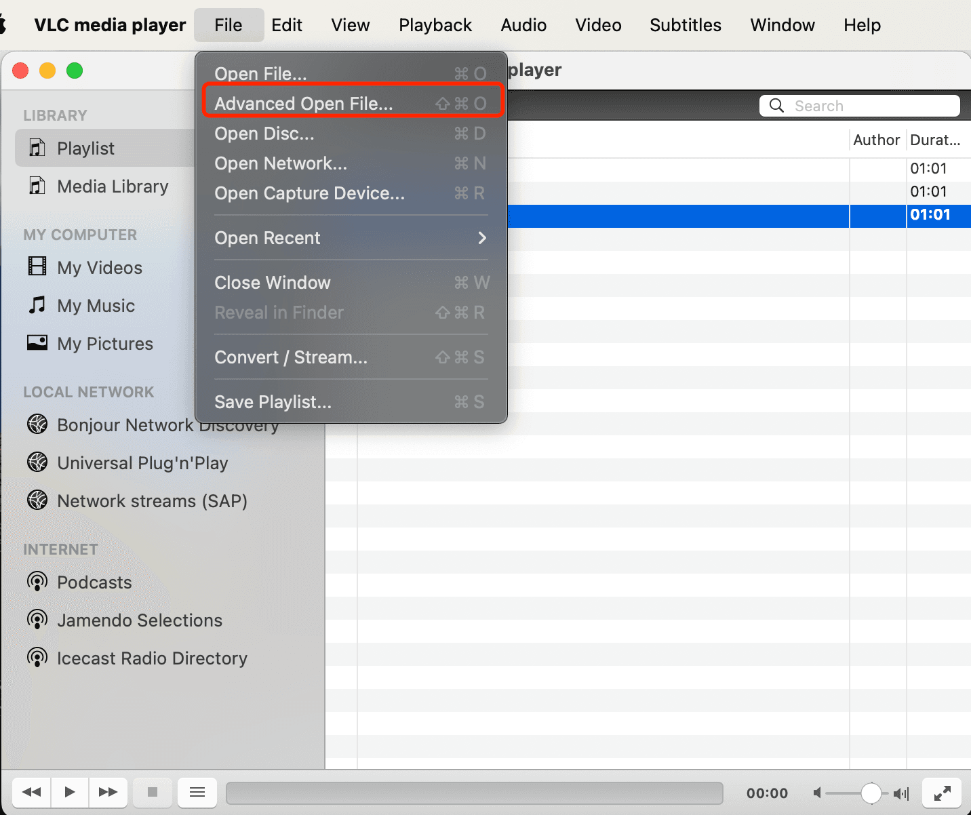Open the Audio menu
Screen dimensions: 971x815
coord(523,25)
